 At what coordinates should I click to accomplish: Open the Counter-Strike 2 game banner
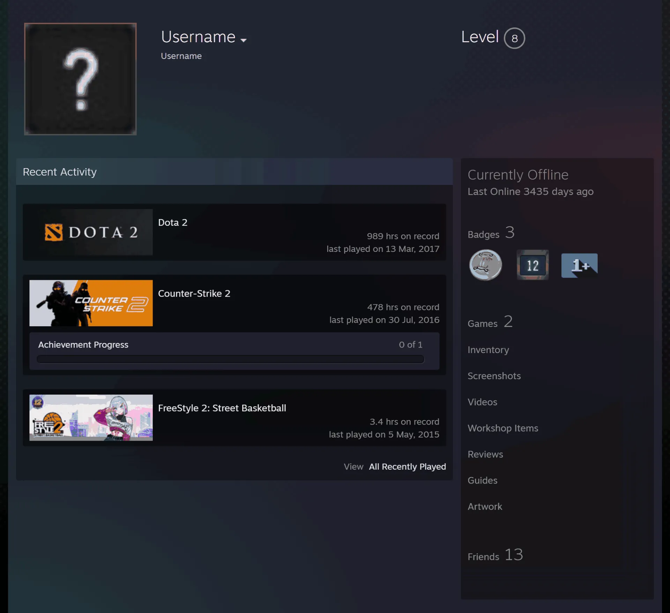click(x=91, y=303)
